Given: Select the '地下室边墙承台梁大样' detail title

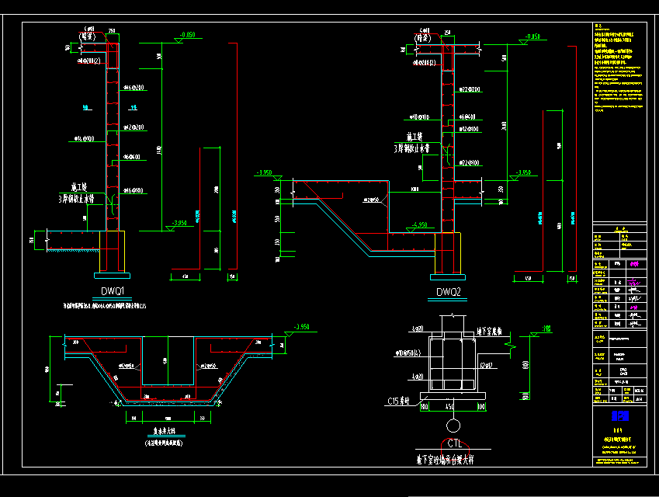Looking at the screenshot, I should 445,460.
